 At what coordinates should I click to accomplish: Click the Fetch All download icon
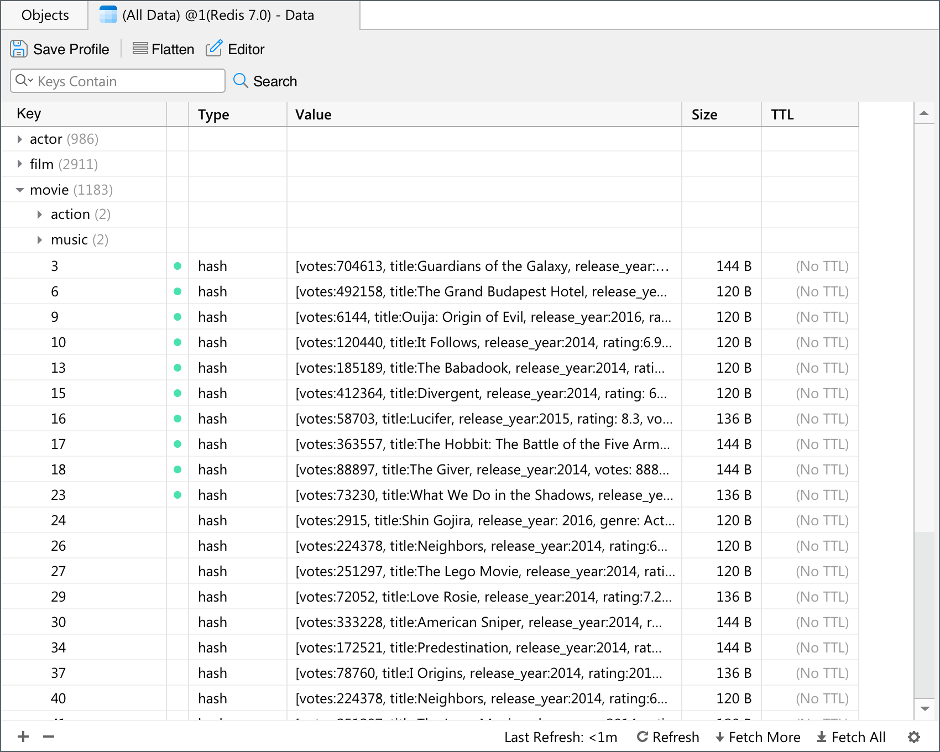pos(822,737)
